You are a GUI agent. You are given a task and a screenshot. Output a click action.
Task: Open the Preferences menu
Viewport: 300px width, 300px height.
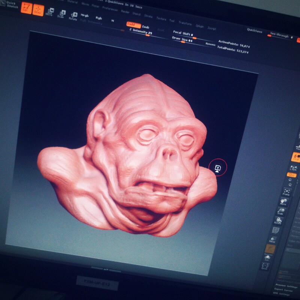point(110,9)
